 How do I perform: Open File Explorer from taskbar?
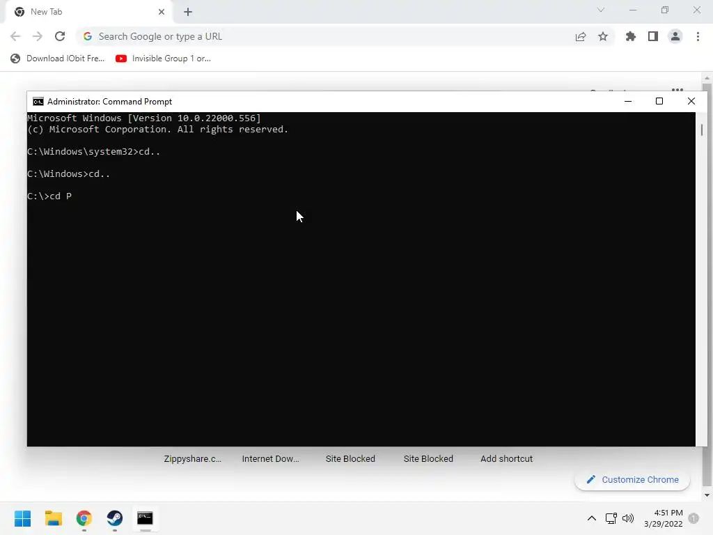[53, 518]
